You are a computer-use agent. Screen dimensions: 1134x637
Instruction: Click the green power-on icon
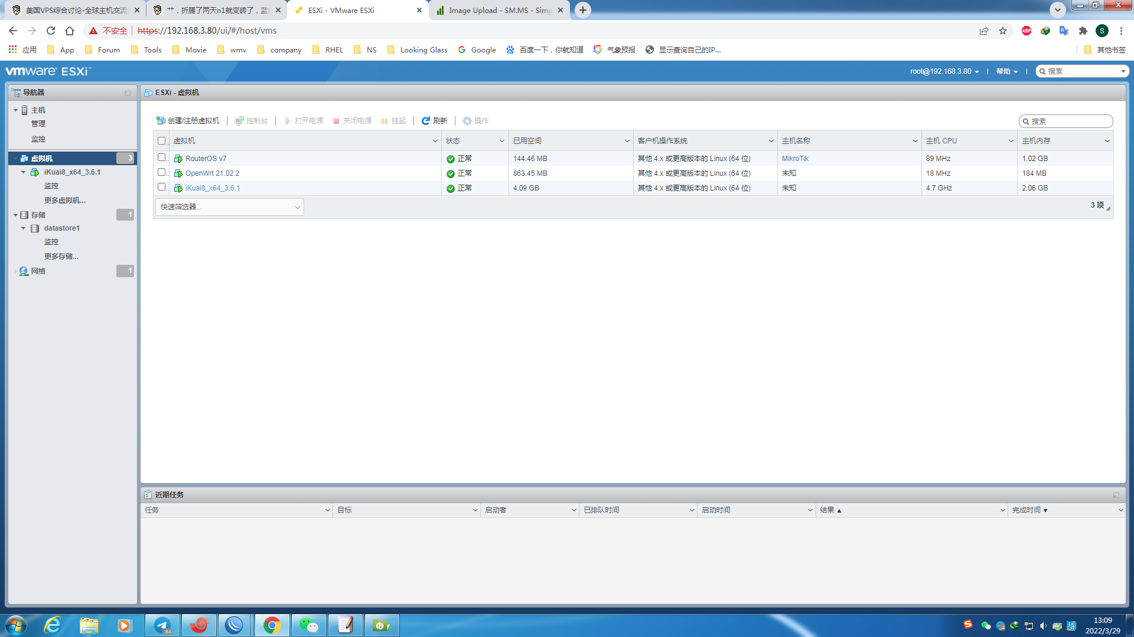(288, 120)
